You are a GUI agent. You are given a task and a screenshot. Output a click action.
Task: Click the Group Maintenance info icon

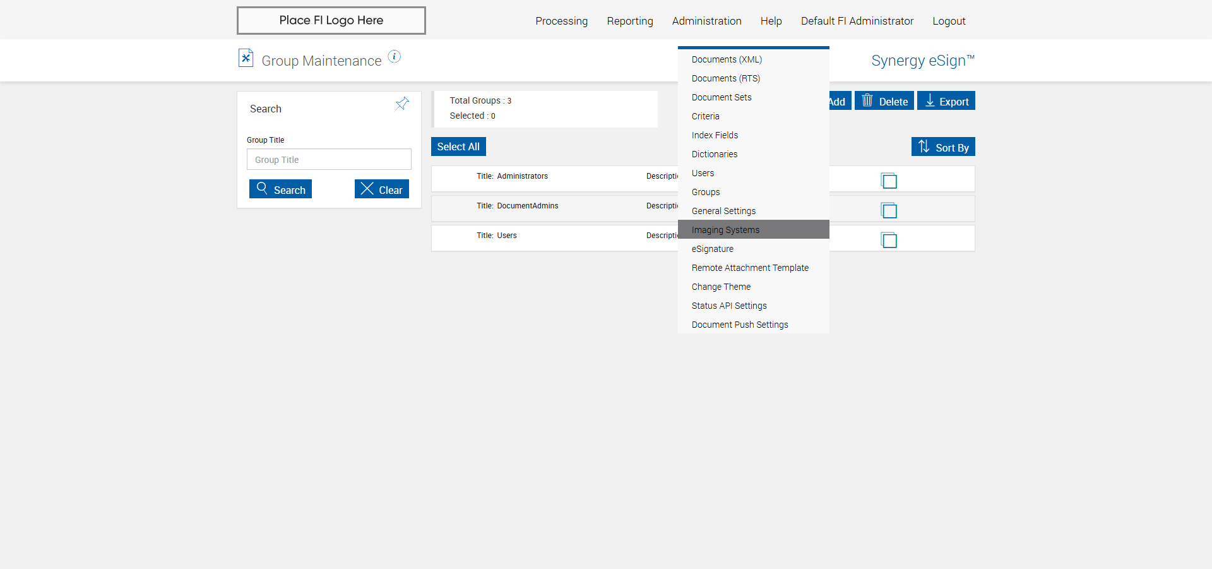(394, 57)
